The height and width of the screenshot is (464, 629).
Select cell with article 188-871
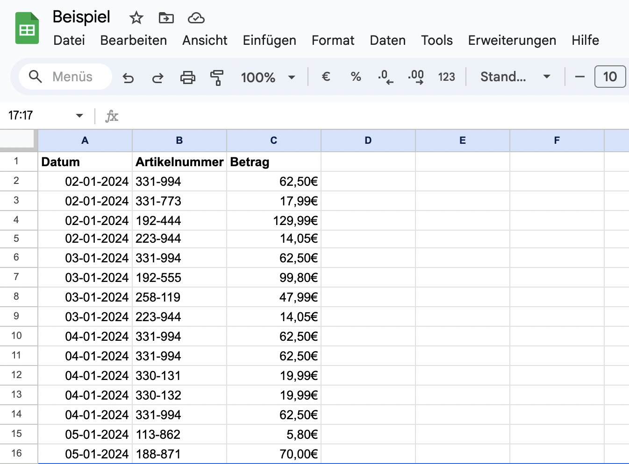(x=179, y=454)
